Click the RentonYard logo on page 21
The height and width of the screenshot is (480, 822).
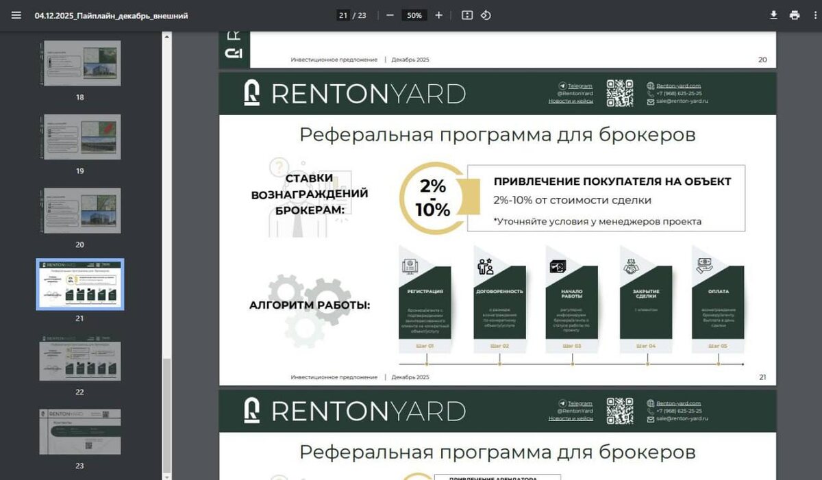(x=355, y=93)
